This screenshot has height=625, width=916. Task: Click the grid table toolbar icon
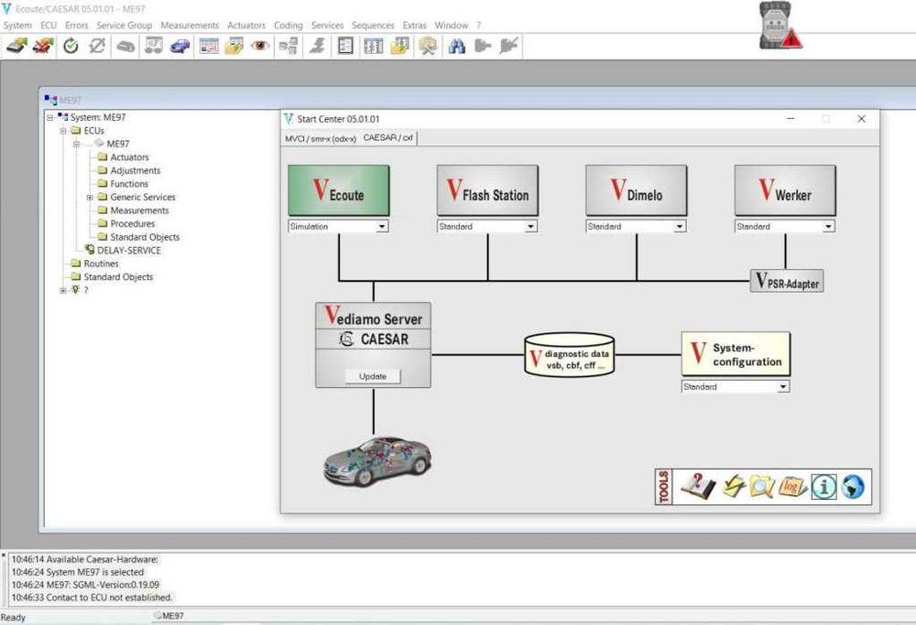click(x=374, y=46)
